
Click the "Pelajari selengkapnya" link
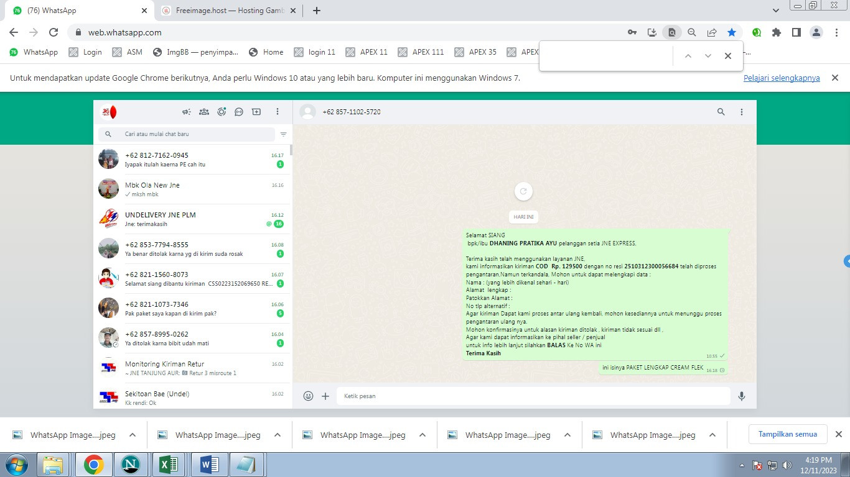coord(782,78)
